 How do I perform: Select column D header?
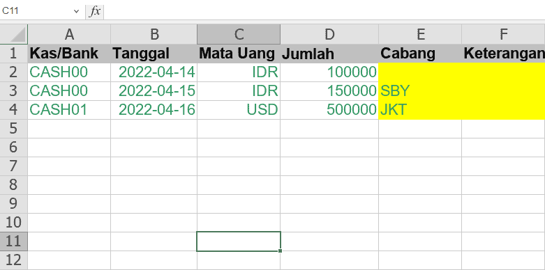(329, 34)
